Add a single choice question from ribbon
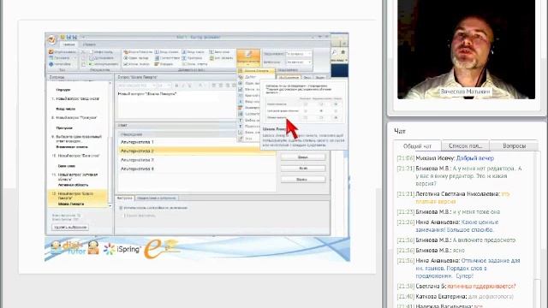548x308 pixels. pos(135,58)
